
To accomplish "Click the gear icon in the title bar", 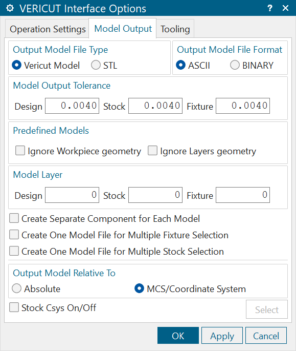I will pyautogui.click(x=10, y=9).
